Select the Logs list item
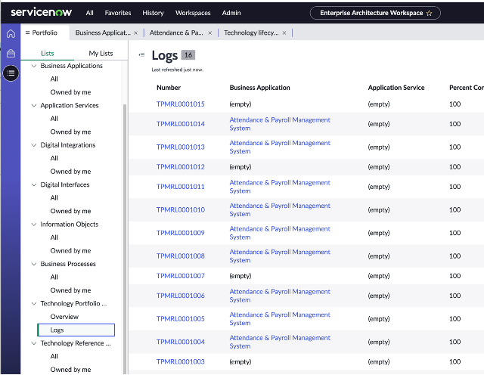The image size is (484, 375). 76,330
